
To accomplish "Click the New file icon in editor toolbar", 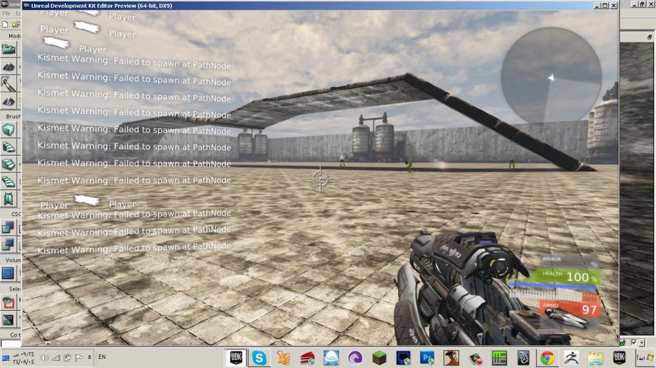I will (5, 25).
